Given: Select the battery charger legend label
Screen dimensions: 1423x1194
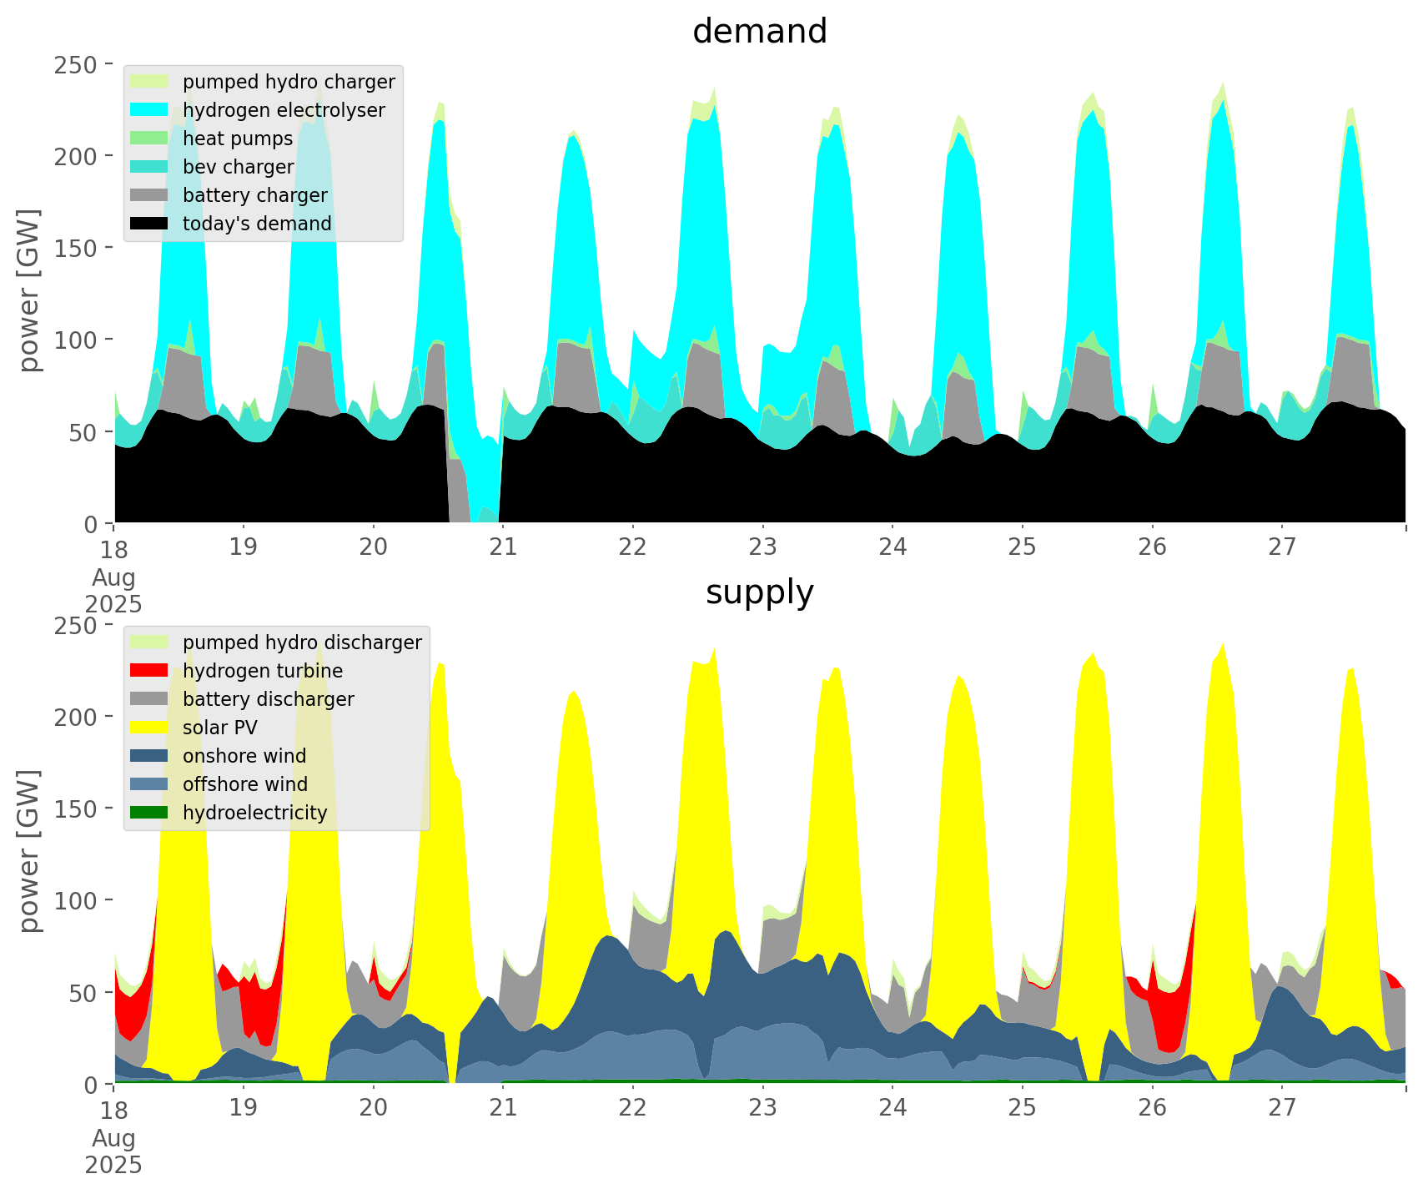Looking at the screenshot, I should tap(254, 195).
